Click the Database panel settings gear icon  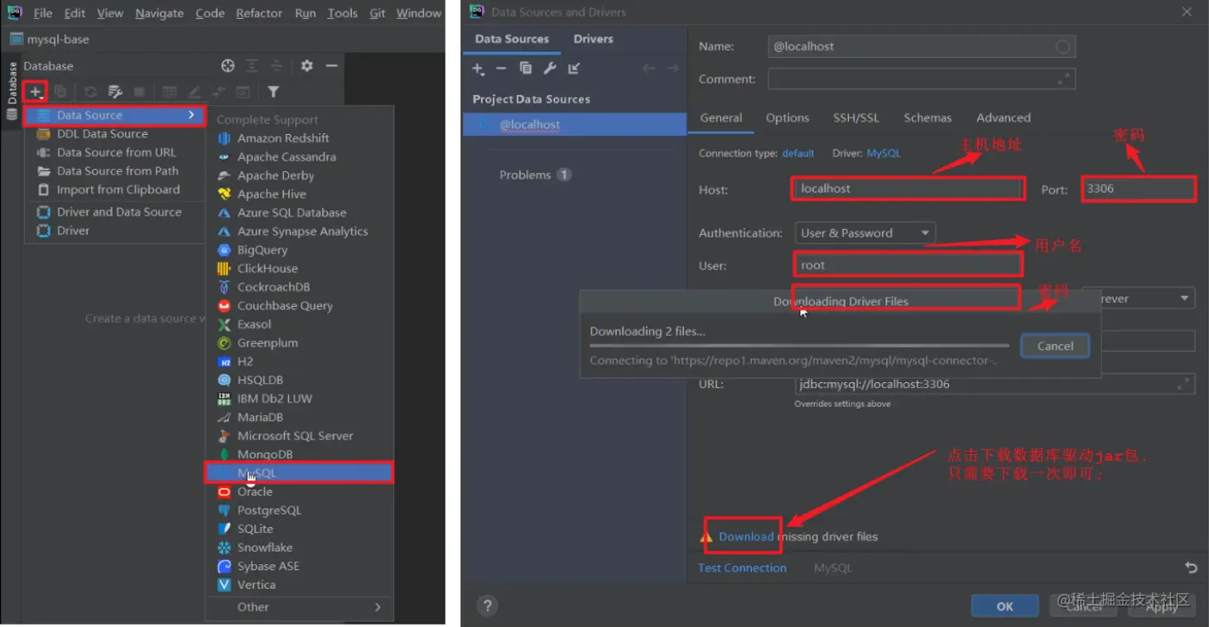pyautogui.click(x=306, y=66)
